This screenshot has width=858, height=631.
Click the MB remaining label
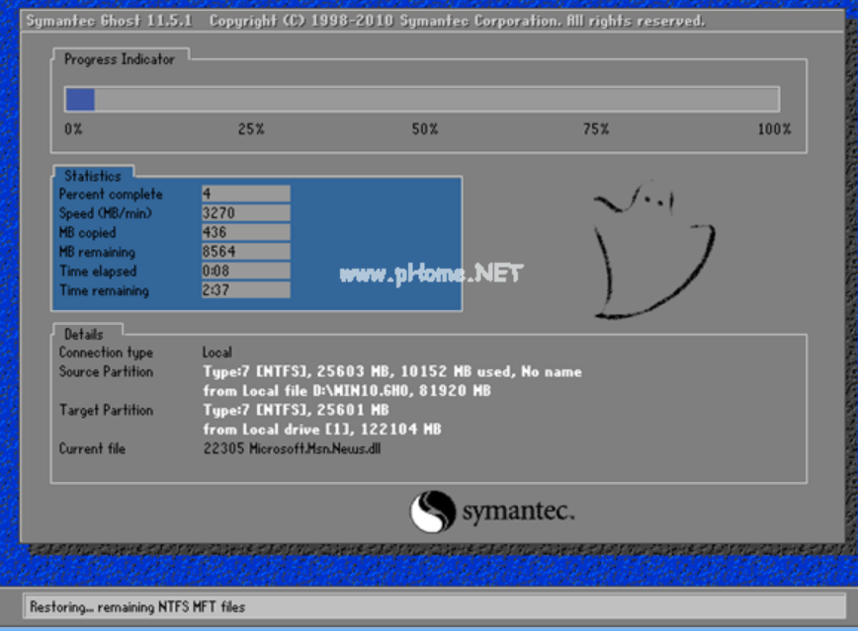point(98,252)
